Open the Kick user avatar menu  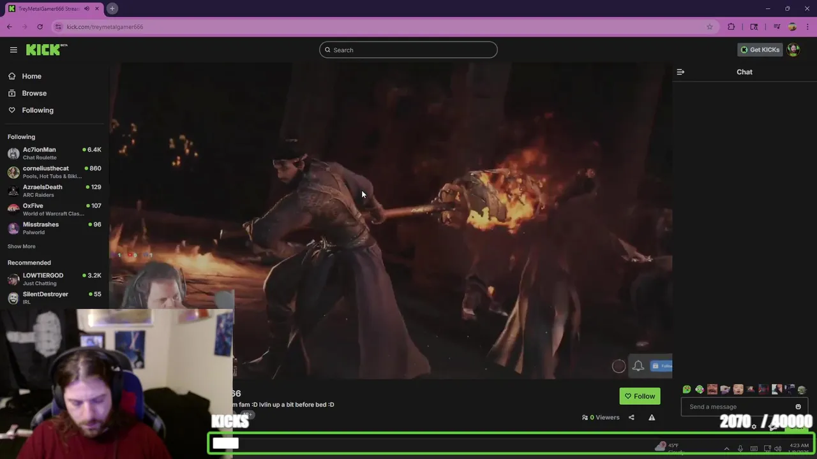793,50
